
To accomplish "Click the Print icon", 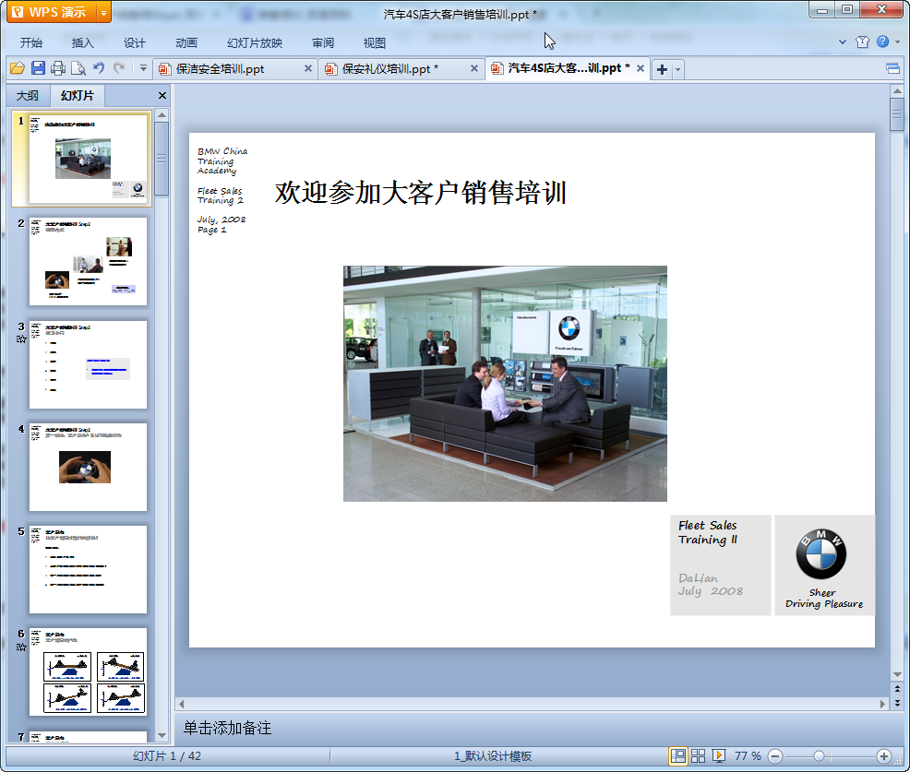I will (58, 68).
